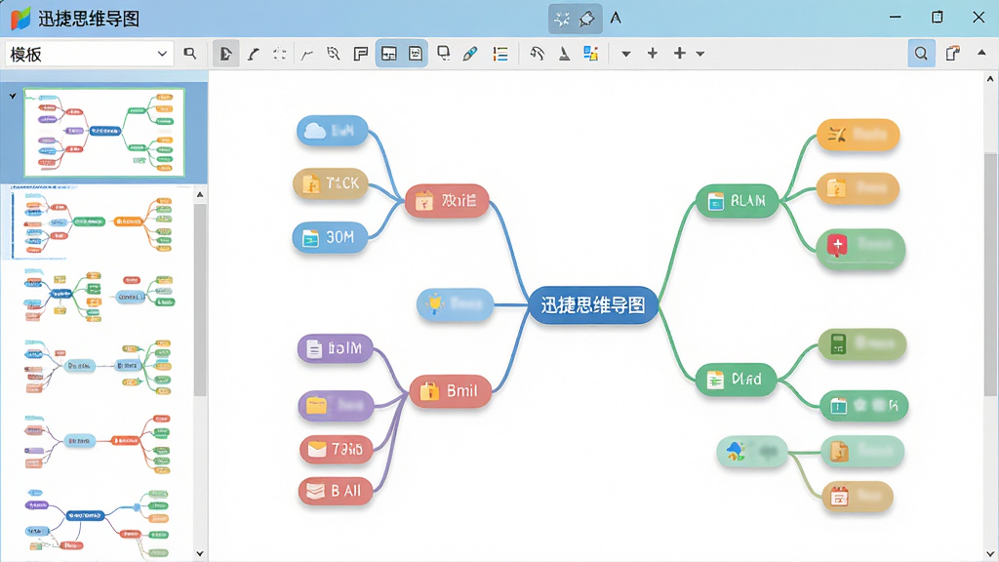Click the magnifier icon beside the 模板 dropdown
This screenshot has width=999, height=562.
(x=189, y=54)
